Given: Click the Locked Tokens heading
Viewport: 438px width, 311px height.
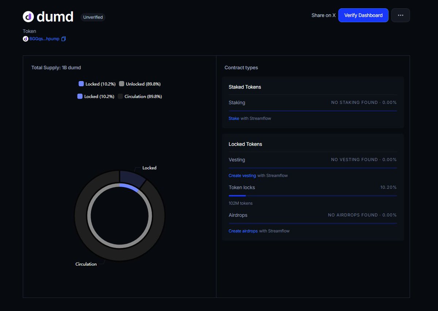Looking at the screenshot, I should click(x=245, y=144).
